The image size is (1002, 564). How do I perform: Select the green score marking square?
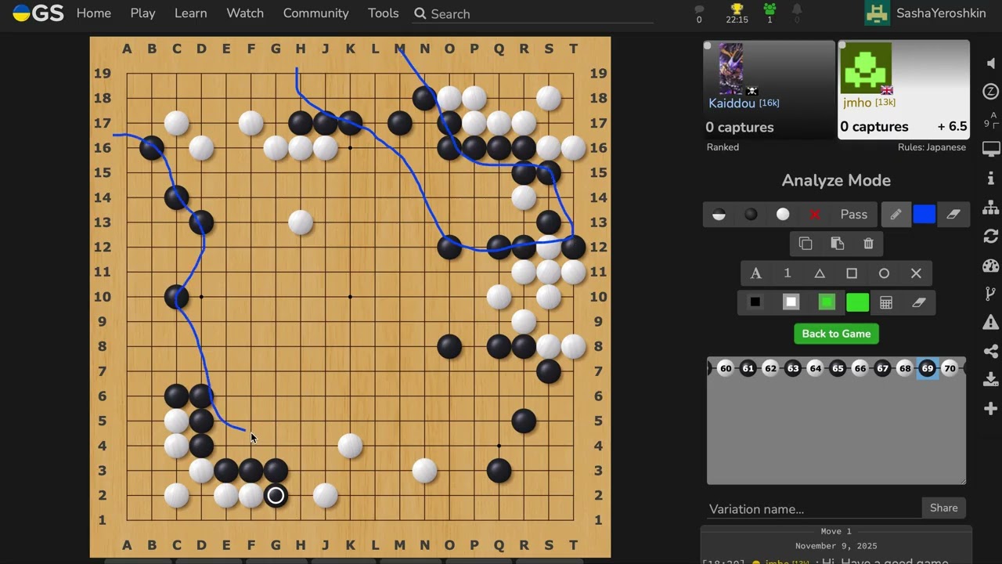coord(827,302)
